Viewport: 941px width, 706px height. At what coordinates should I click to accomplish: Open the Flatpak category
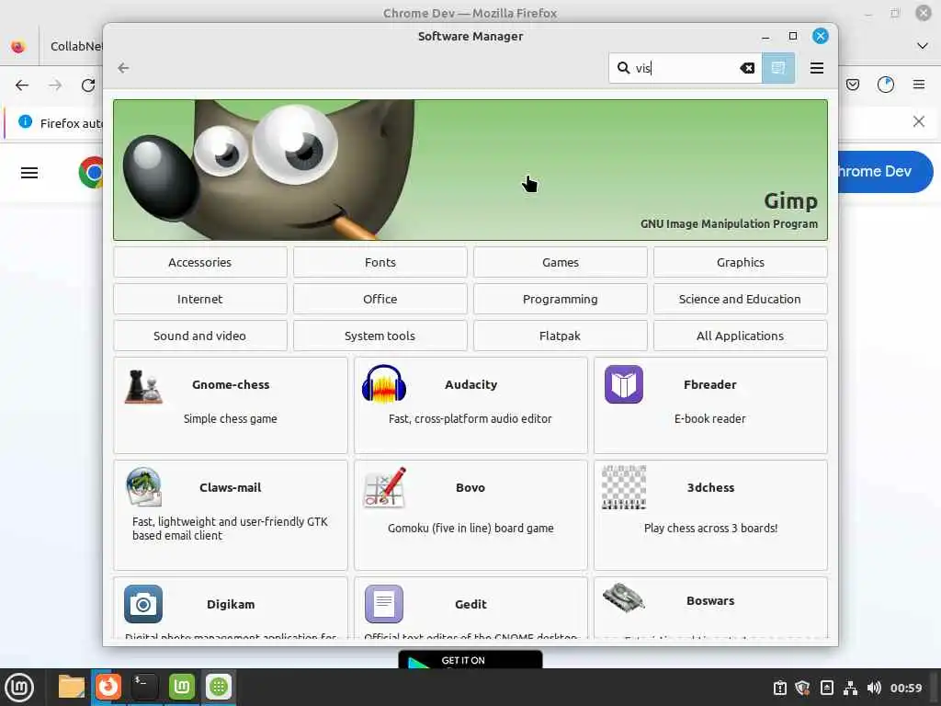pyautogui.click(x=560, y=336)
